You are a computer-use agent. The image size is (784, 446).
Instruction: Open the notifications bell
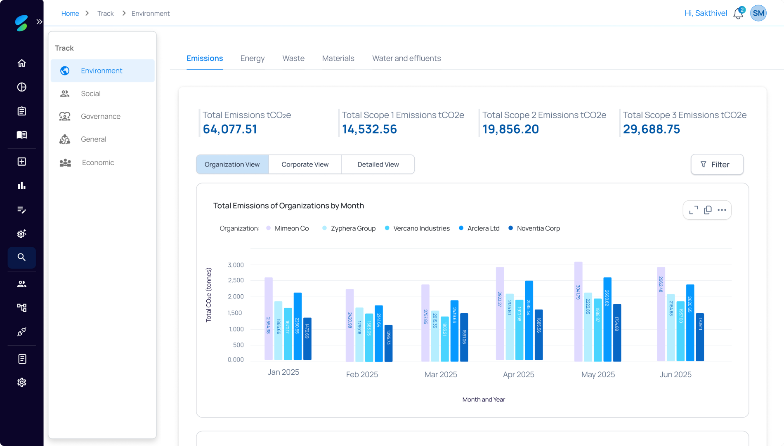click(738, 14)
